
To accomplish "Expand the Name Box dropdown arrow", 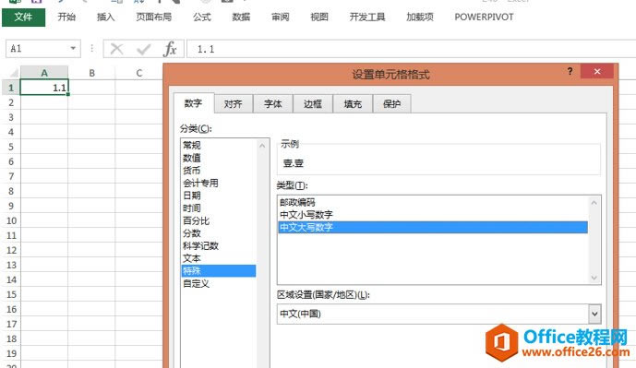I will coord(73,48).
